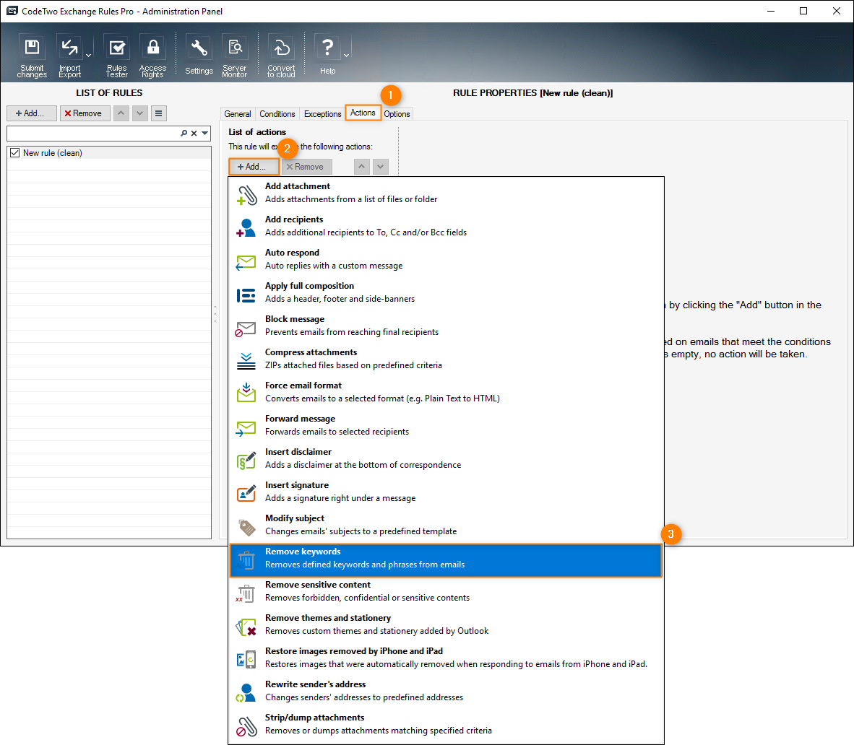Choose the Forward message action
This screenshot has height=745, width=854.
(x=446, y=425)
